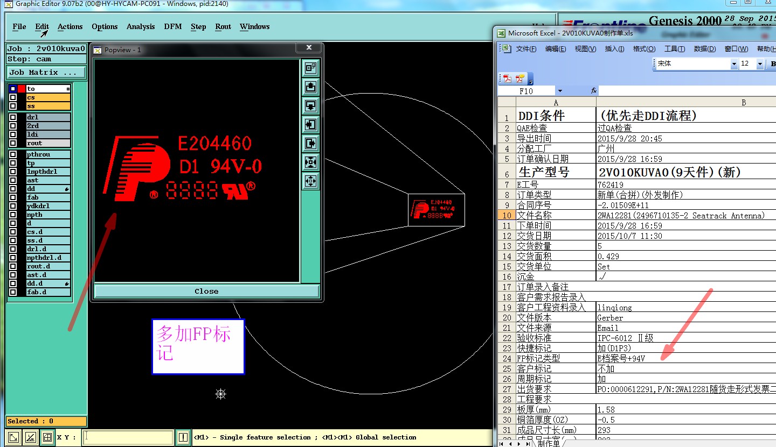Open the Windows menu in Graphic Editor
The width and height of the screenshot is (776, 447).
tap(255, 26)
